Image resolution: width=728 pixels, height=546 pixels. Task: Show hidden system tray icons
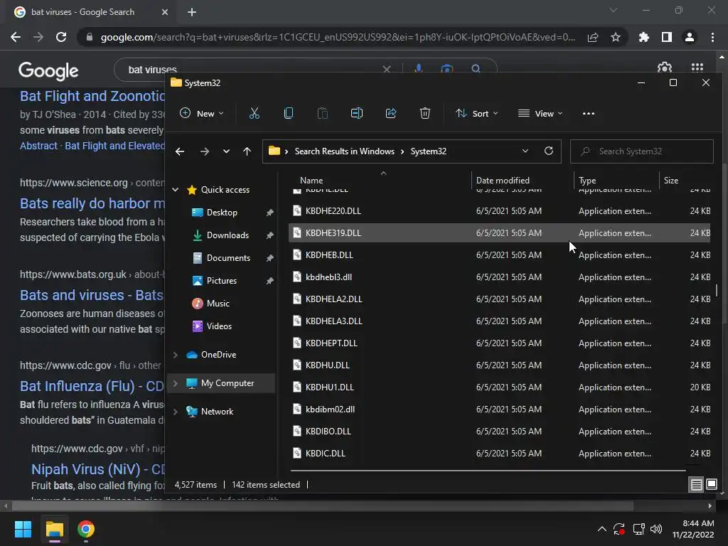601,529
